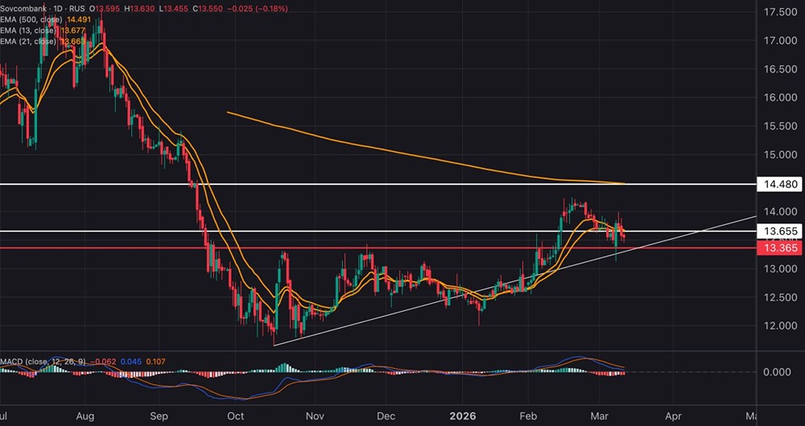Image resolution: width=805 pixels, height=426 pixels.
Task: Click the EMA 500 value 14.491
Action: point(79,19)
